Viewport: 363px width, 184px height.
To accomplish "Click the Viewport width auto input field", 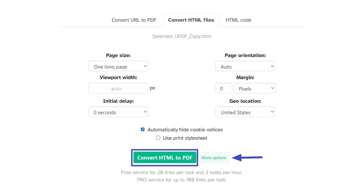I will point(118,88).
